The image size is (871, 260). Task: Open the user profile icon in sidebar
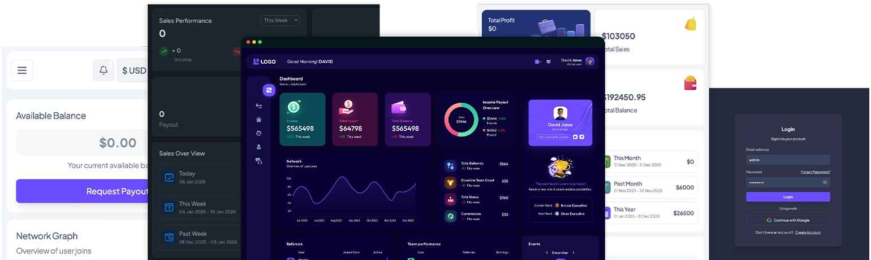point(258,147)
